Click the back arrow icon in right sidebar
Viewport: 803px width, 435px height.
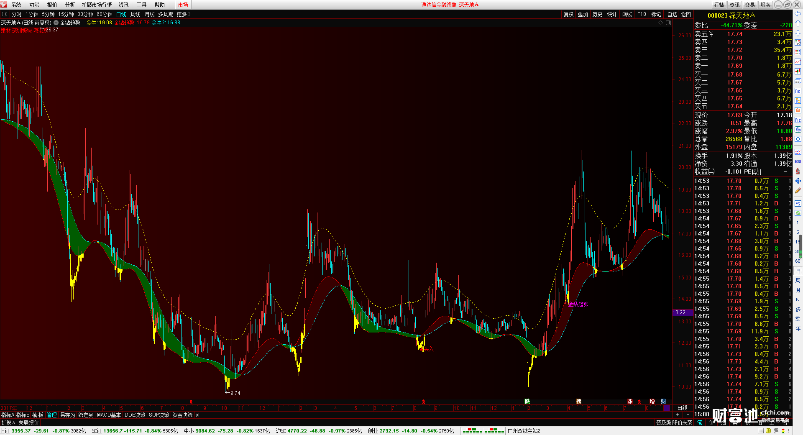pyautogui.click(x=798, y=14)
